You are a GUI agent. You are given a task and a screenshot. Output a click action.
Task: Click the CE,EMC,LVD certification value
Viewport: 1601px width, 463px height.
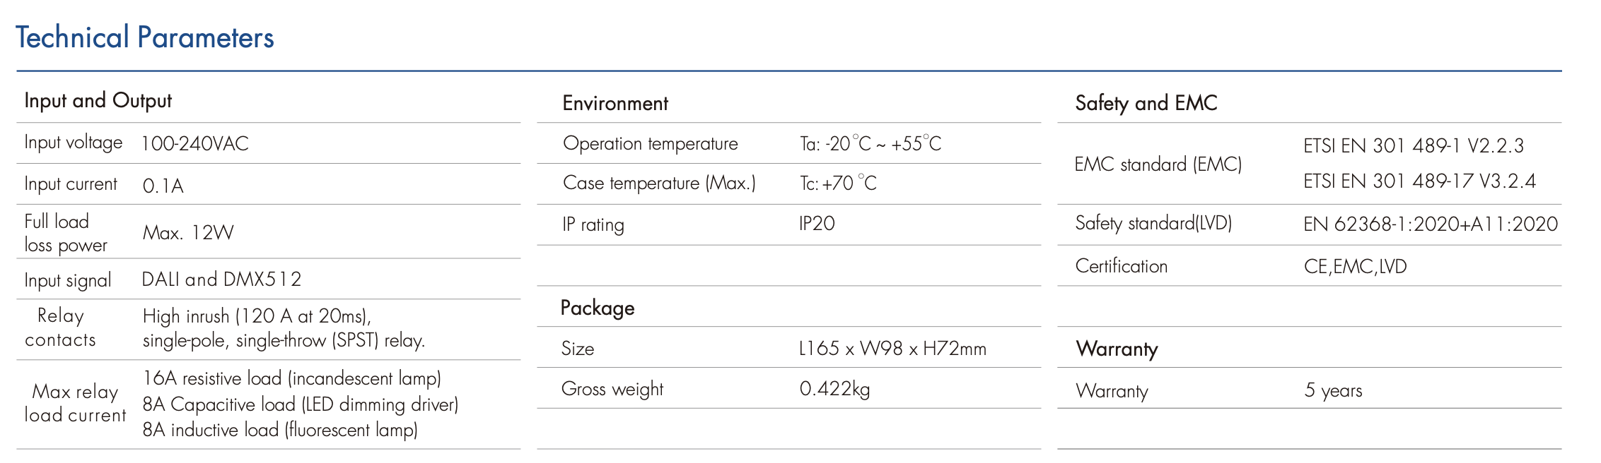1355,267
